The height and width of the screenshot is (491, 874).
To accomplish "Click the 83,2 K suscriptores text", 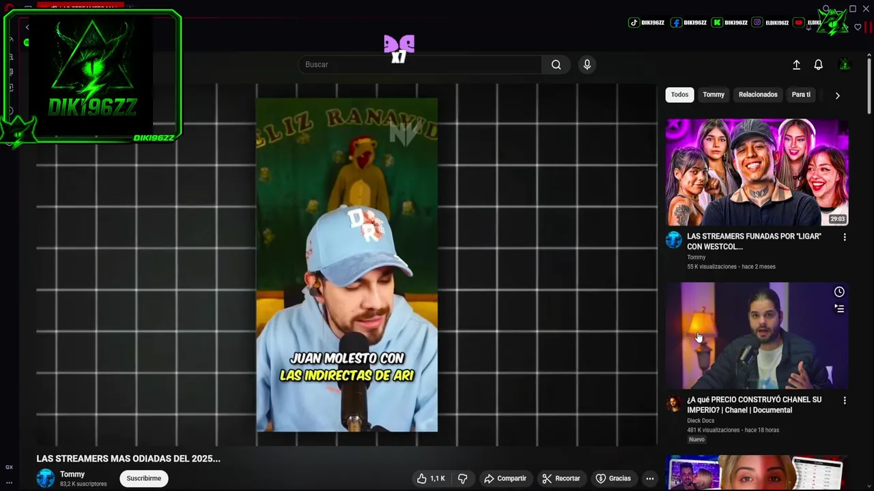I will [x=83, y=484].
